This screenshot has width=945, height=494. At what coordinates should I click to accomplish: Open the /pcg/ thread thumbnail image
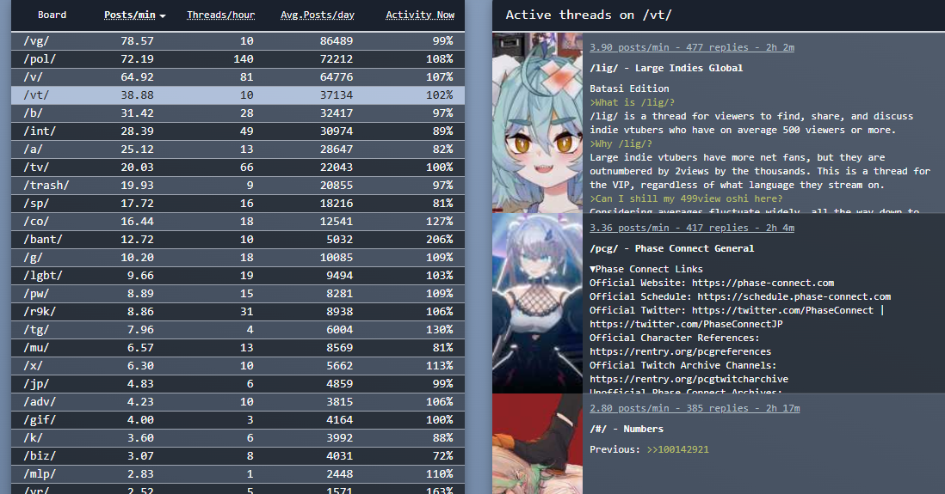pyautogui.click(x=538, y=303)
